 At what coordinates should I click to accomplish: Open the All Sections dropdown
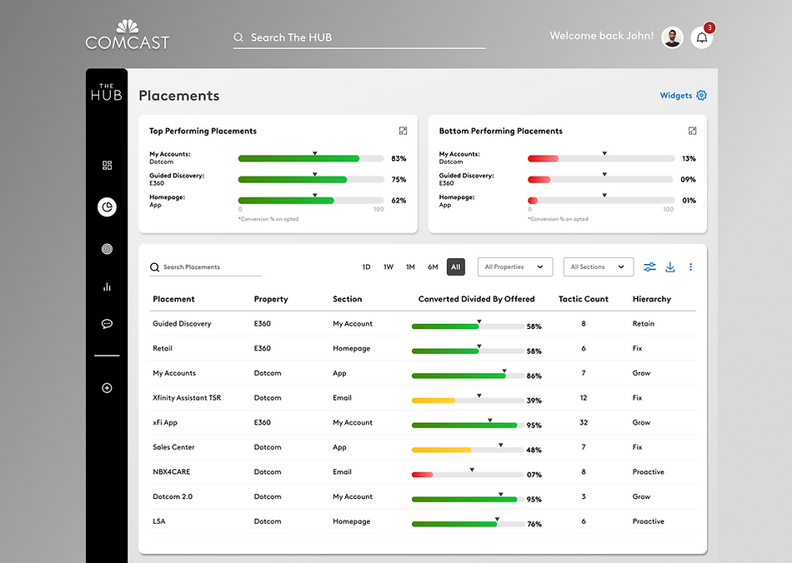tap(599, 267)
